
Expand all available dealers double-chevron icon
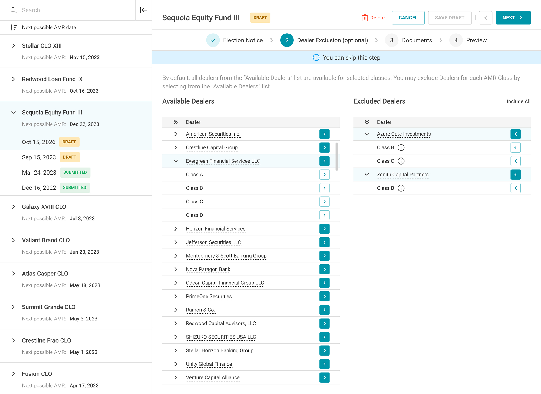click(176, 122)
